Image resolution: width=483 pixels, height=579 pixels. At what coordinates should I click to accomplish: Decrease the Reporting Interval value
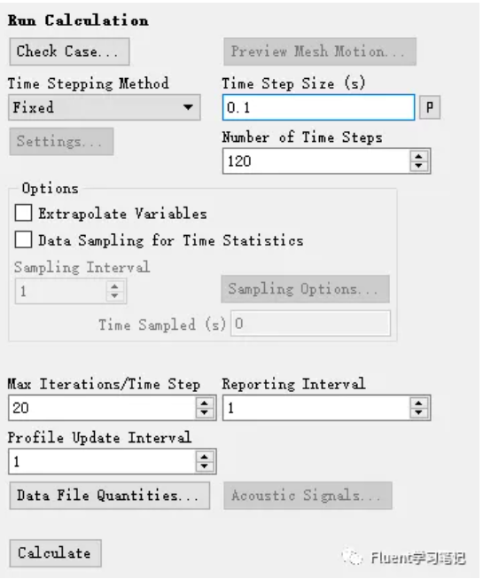click(418, 412)
